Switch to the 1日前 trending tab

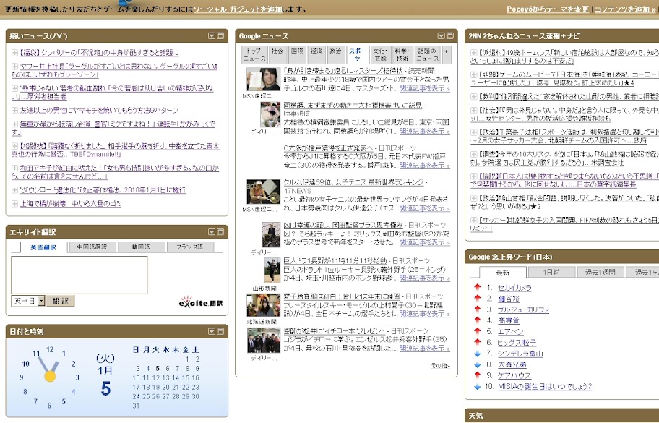point(551,273)
